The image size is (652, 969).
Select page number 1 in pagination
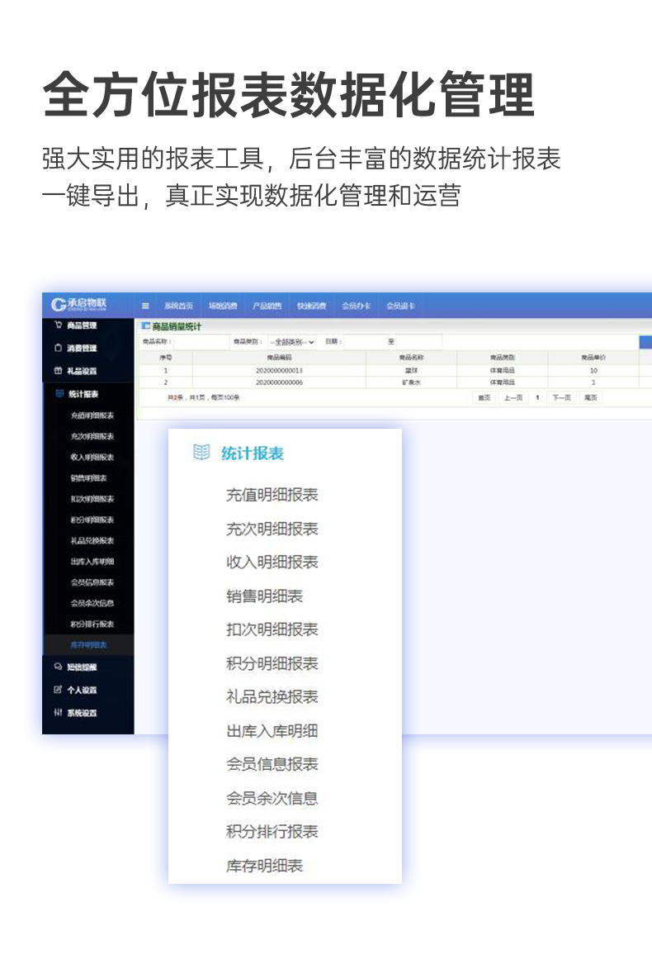(538, 398)
